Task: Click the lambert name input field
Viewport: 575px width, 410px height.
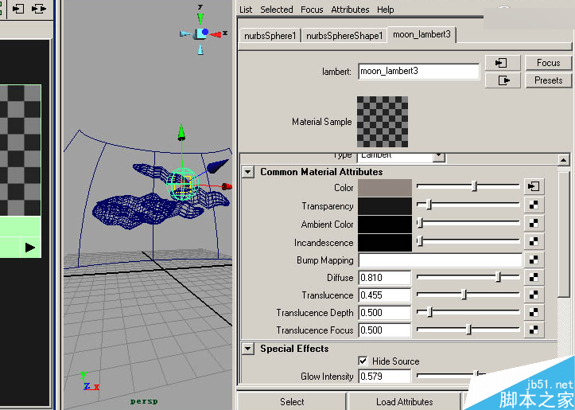Action: (419, 71)
